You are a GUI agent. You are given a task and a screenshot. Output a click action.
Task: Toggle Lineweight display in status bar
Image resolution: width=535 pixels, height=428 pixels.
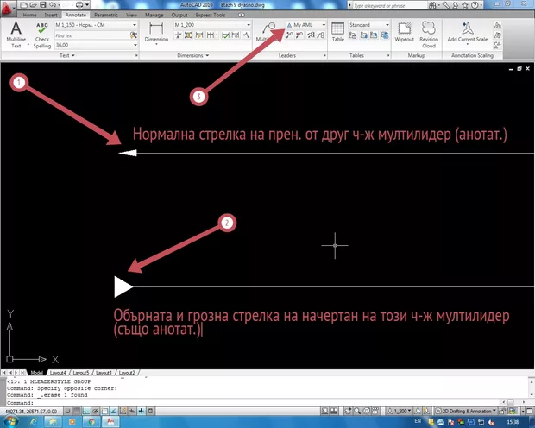[x=141, y=411]
